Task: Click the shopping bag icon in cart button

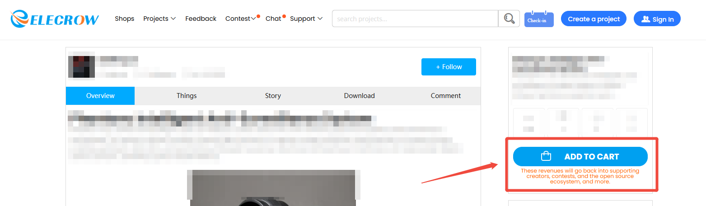Action: point(546,156)
